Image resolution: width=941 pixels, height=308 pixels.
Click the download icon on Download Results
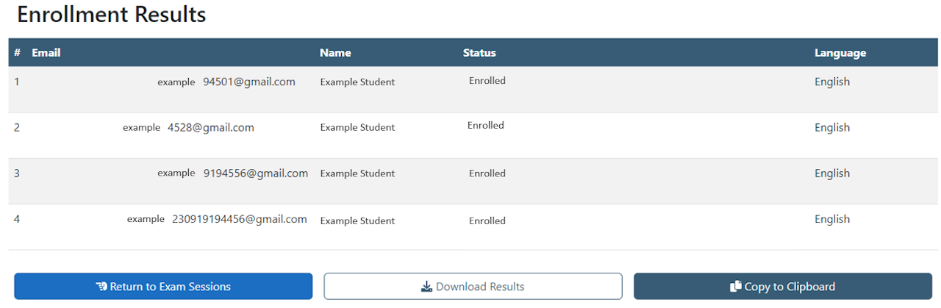[x=426, y=287]
